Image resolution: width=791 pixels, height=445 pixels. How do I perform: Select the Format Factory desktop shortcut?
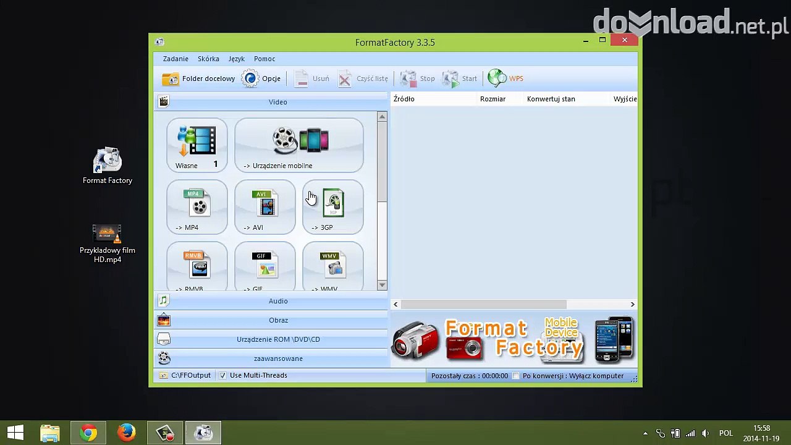(108, 166)
